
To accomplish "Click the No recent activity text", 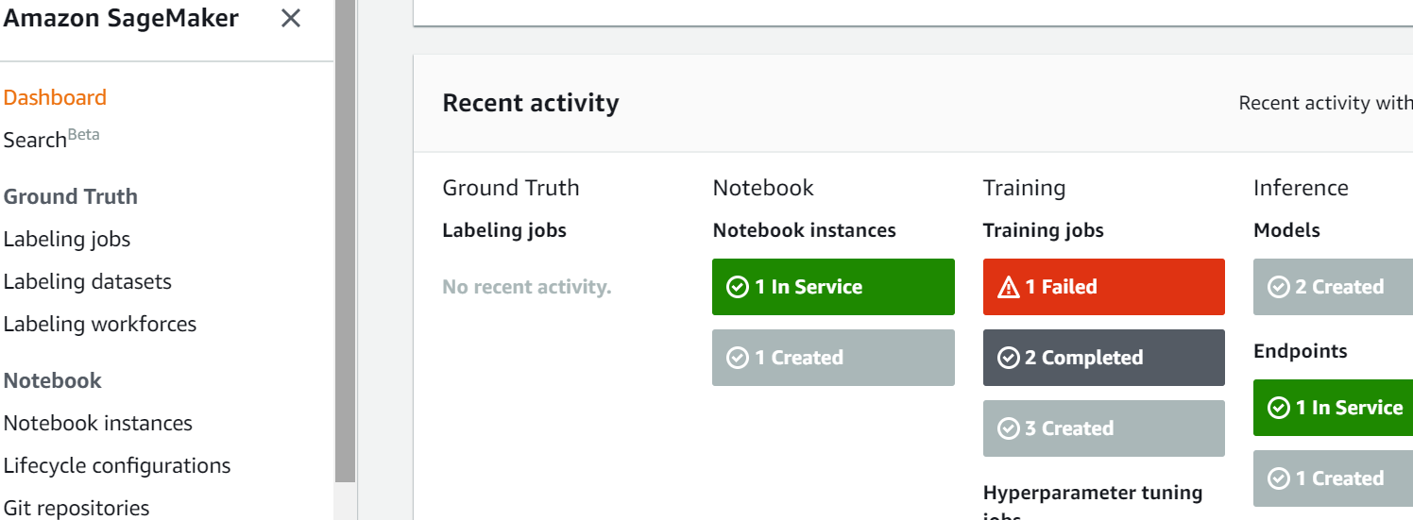I will (527, 287).
